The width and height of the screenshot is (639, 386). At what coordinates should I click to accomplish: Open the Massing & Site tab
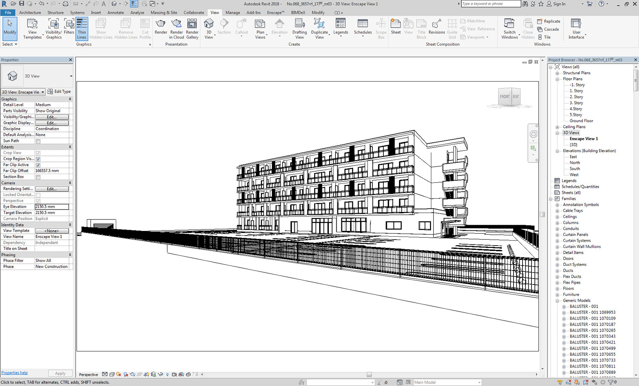164,13
